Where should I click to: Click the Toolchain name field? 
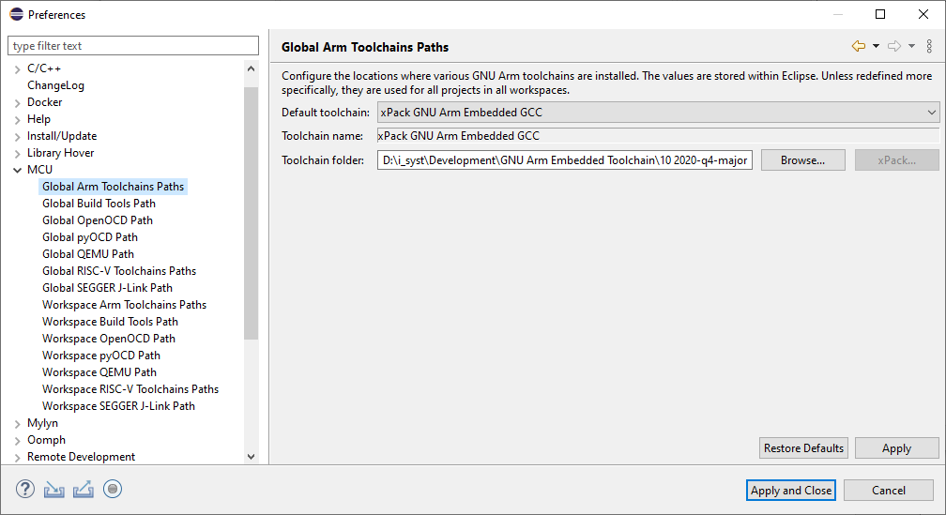(658, 136)
